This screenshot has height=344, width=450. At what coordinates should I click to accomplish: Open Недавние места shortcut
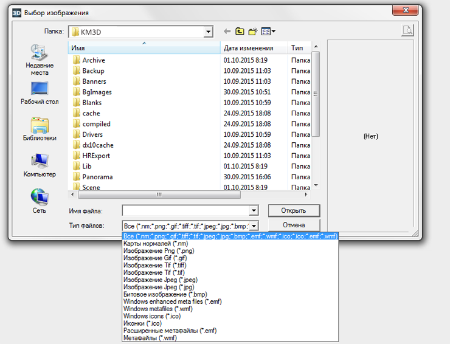click(x=40, y=60)
